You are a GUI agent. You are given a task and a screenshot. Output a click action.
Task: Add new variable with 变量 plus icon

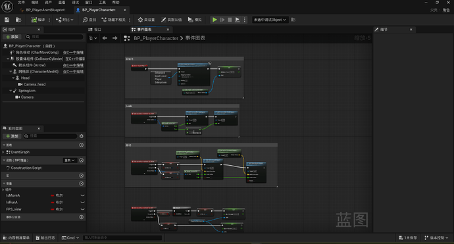click(x=82, y=183)
